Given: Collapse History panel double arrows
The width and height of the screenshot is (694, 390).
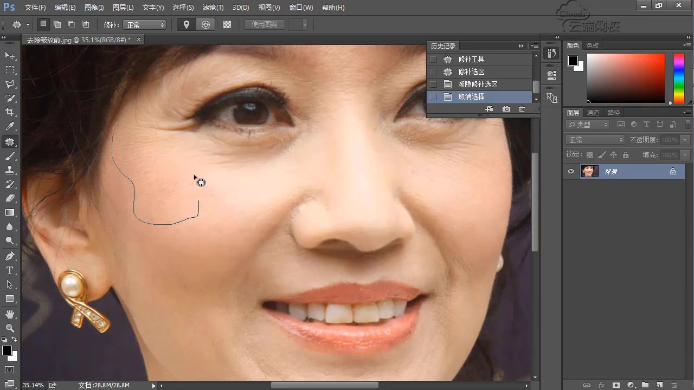Looking at the screenshot, I should [x=521, y=46].
